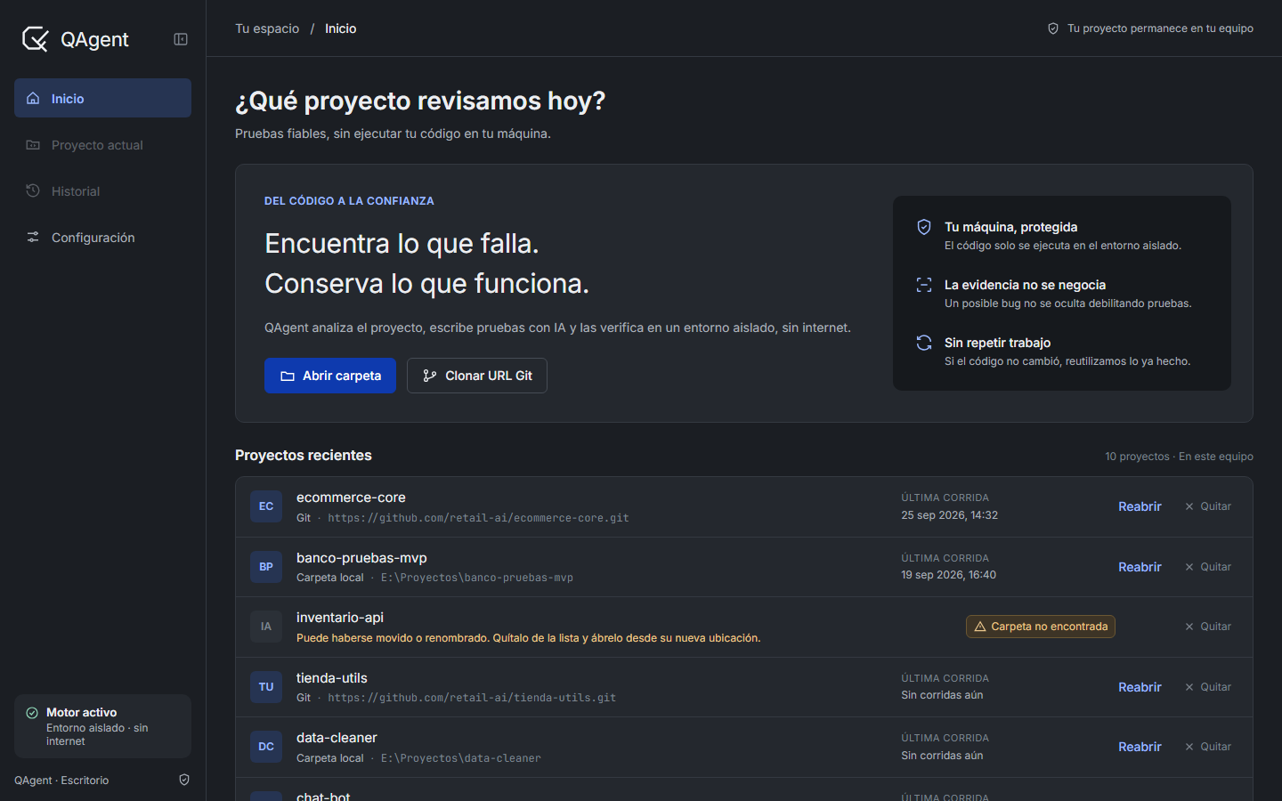Reabrir the ecommerce-core project
This screenshot has height=801, width=1282.
click(x=1140, y=506)
